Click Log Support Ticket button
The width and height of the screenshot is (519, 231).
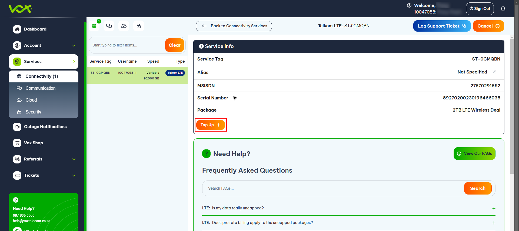point(442,26)
